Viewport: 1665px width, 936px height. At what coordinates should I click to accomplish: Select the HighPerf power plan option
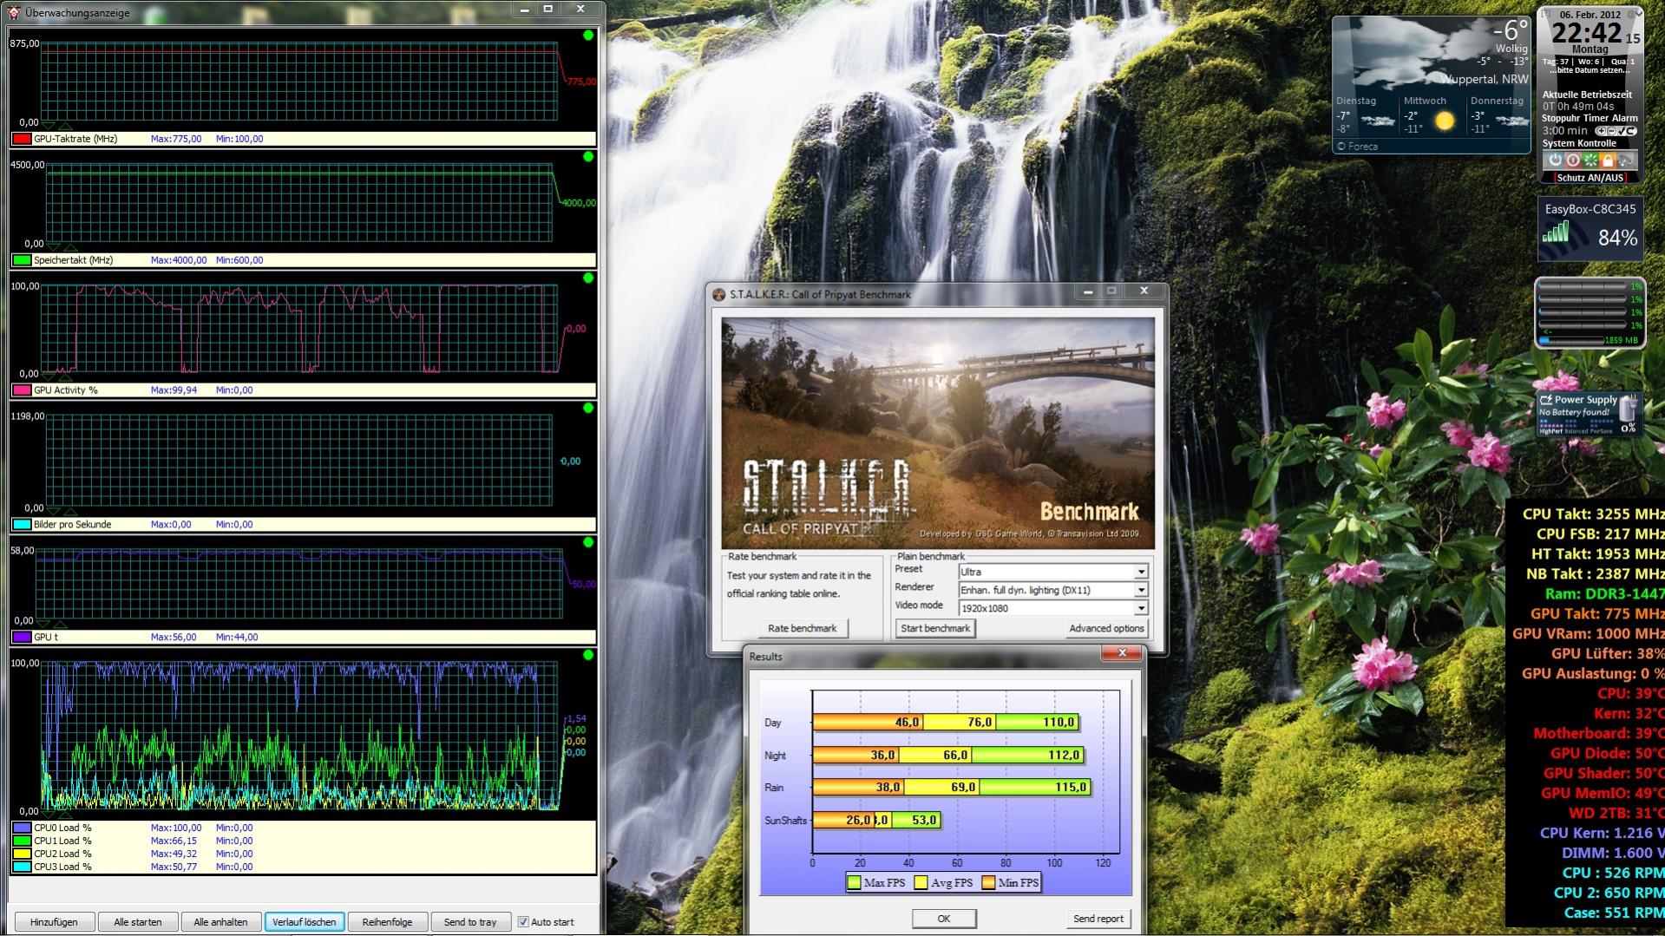(1550, 431)
